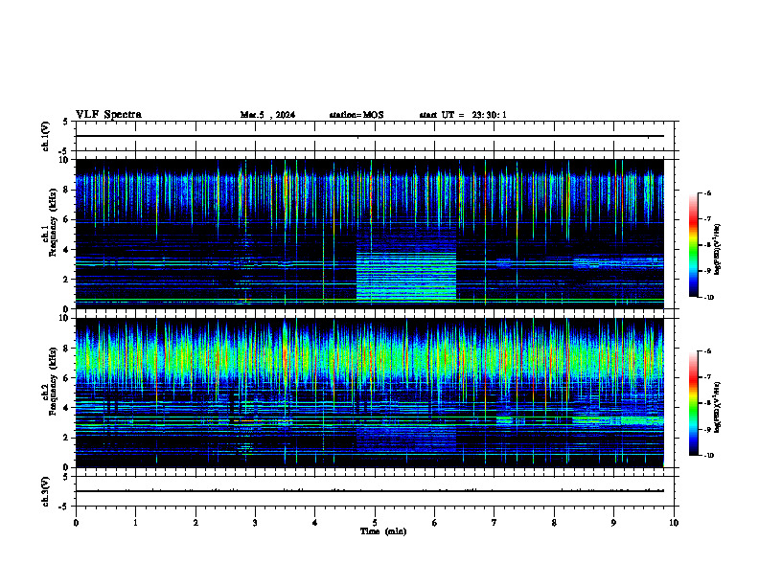Click the time axis tick label "3"
This screenshot has height=586, width=759.
(255, 523)
